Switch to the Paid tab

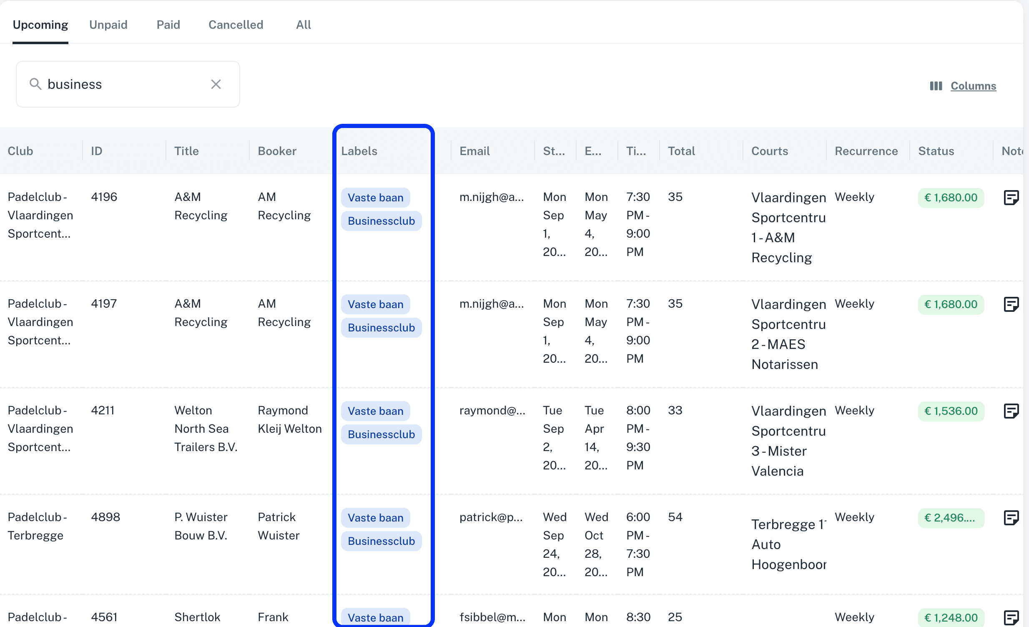point(168,25)
